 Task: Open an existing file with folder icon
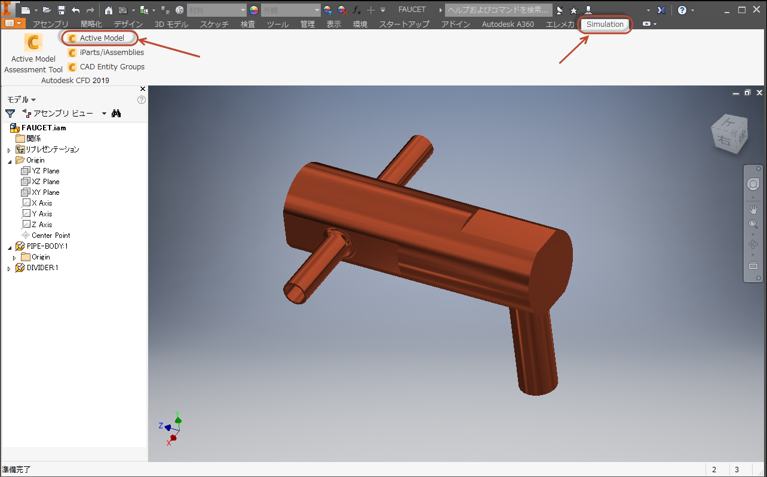pyautogui.click(x=47, y=10)
